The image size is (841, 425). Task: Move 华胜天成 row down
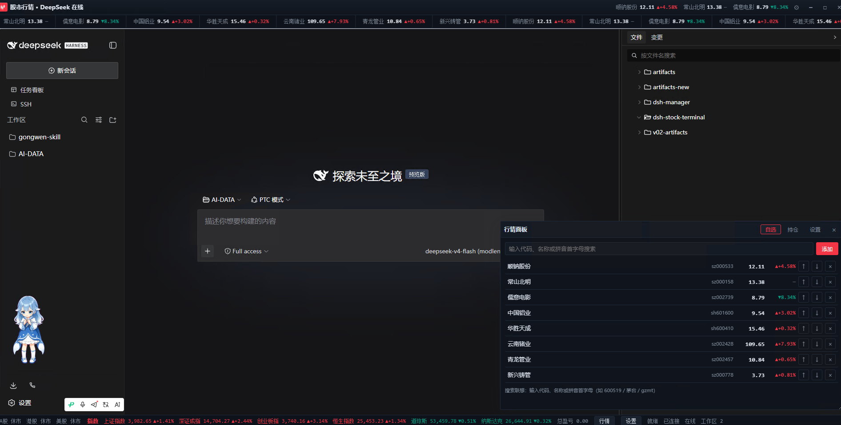817,329
